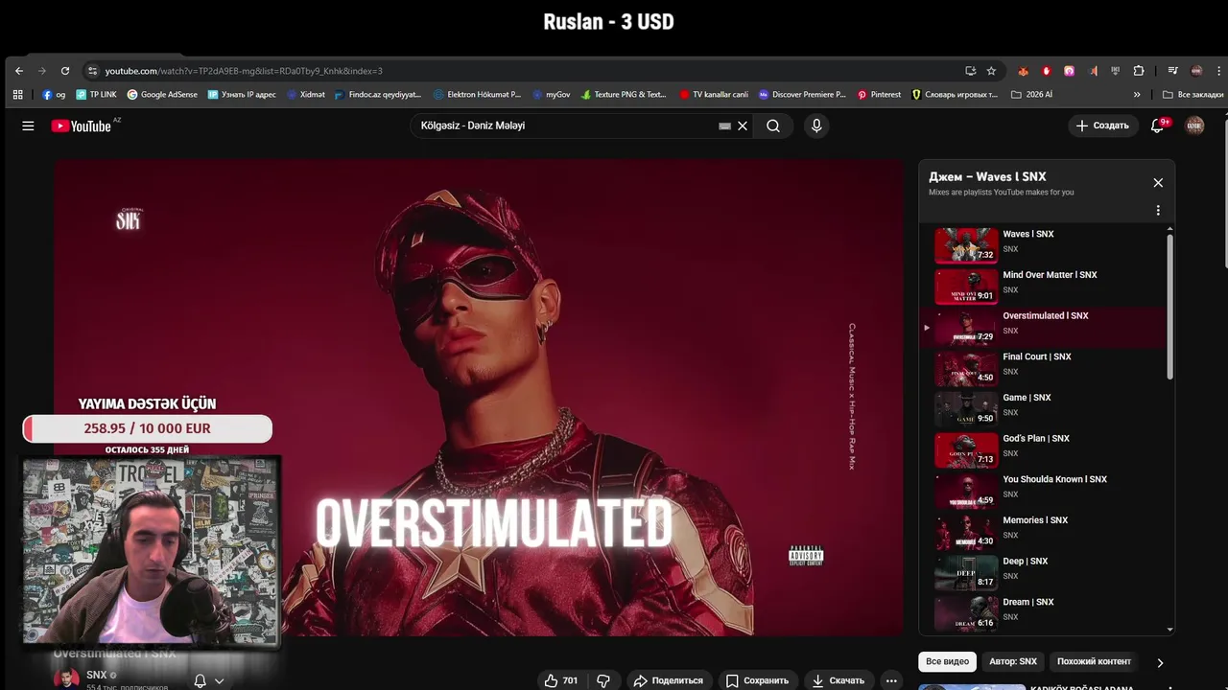Open playlist three-dot options menu

(1158, 210)
